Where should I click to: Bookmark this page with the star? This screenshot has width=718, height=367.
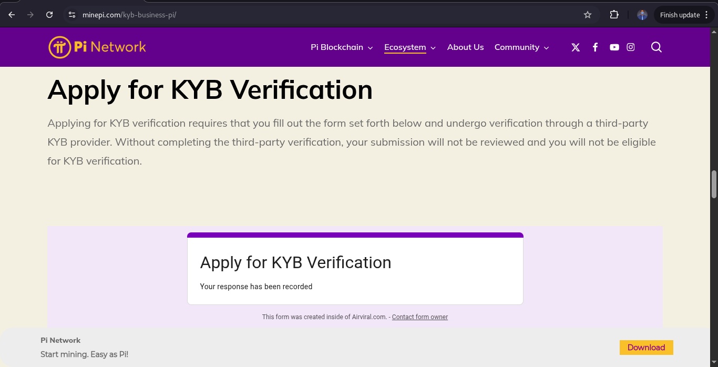tap(588, 14)
